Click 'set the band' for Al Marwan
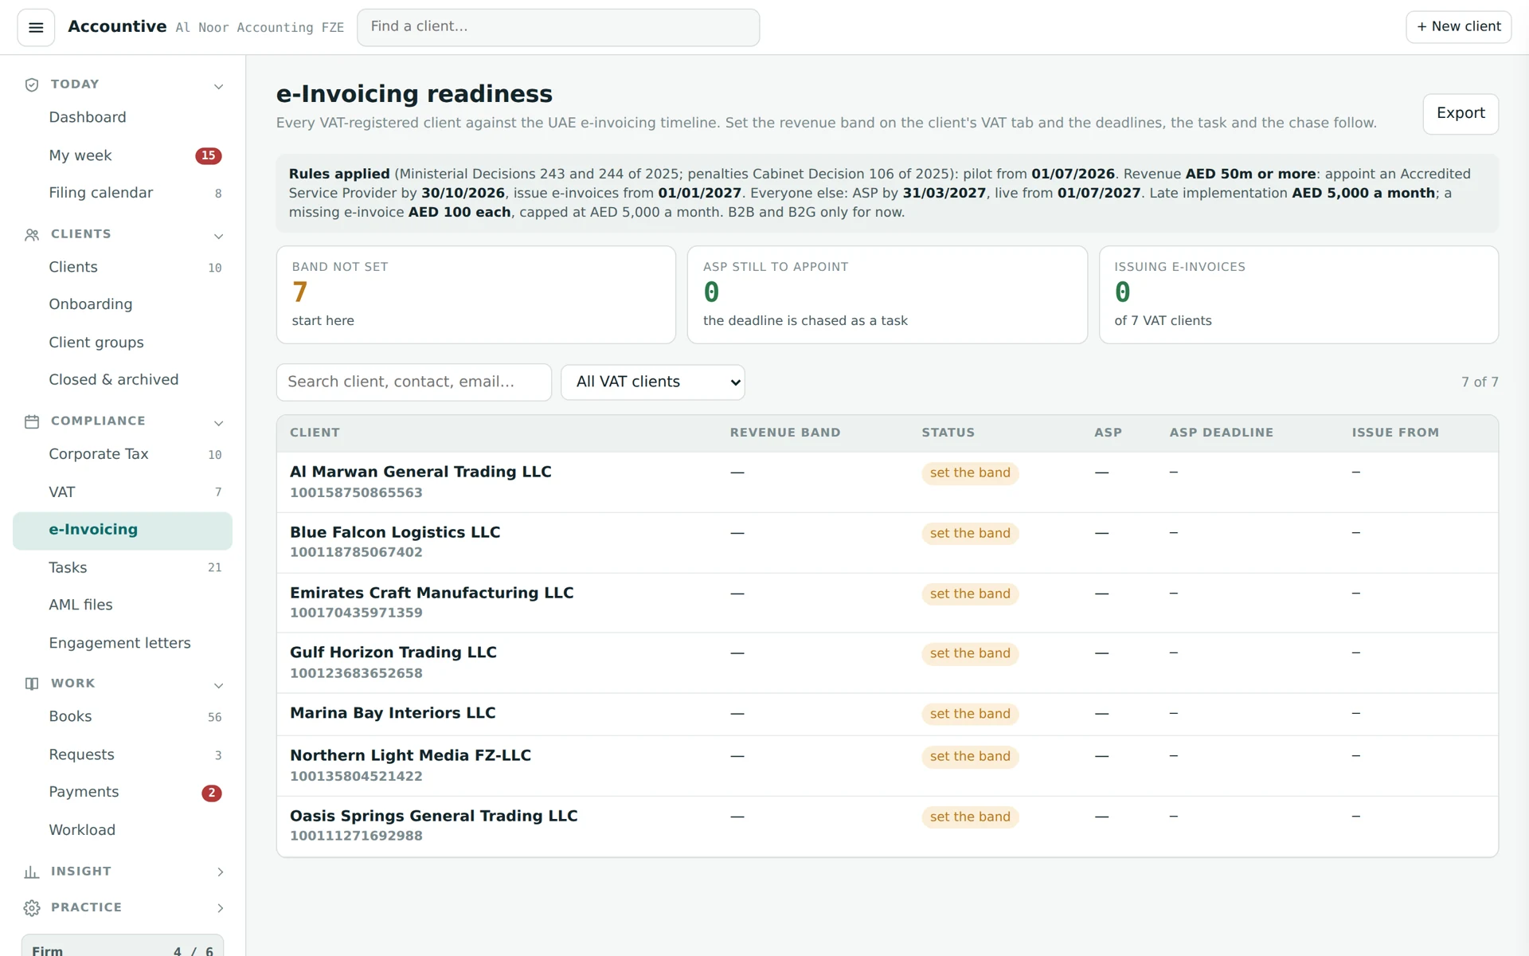This screenshot has width=1529, height=956. 970,473
